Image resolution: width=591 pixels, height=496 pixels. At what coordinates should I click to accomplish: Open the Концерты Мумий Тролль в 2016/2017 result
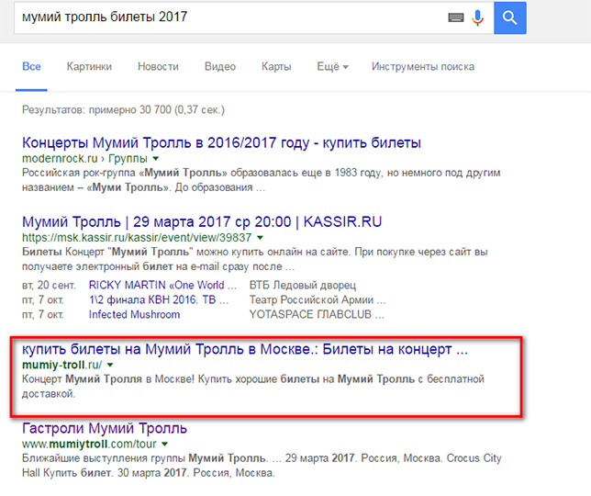221,143
